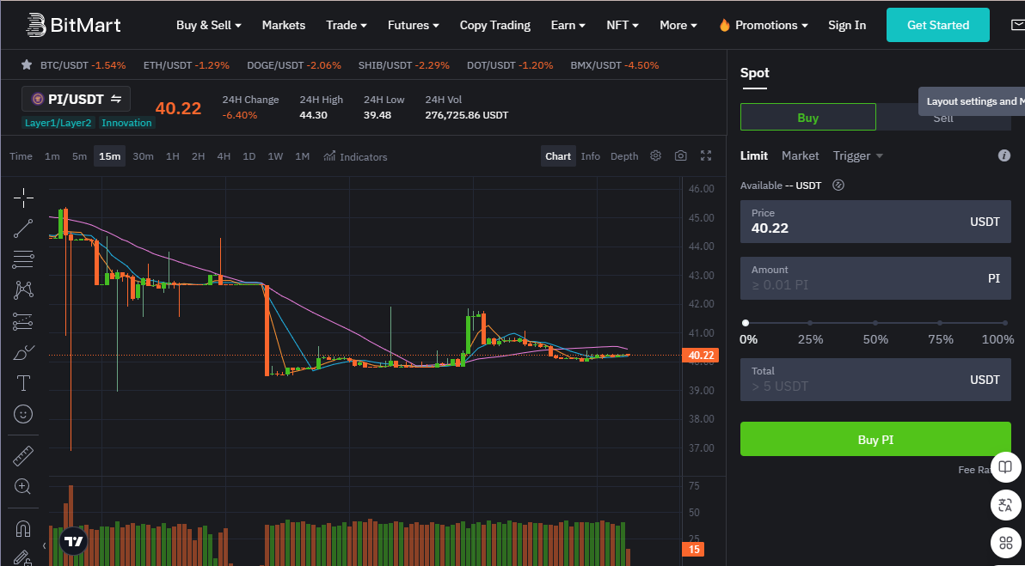Switch chart interval to 1m
1025x566 pixels.
tap(52, 156)
